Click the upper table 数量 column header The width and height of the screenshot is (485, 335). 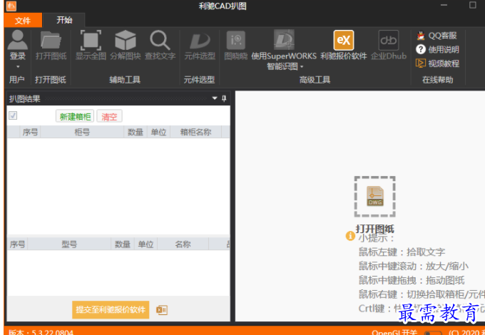coord(136,133)
